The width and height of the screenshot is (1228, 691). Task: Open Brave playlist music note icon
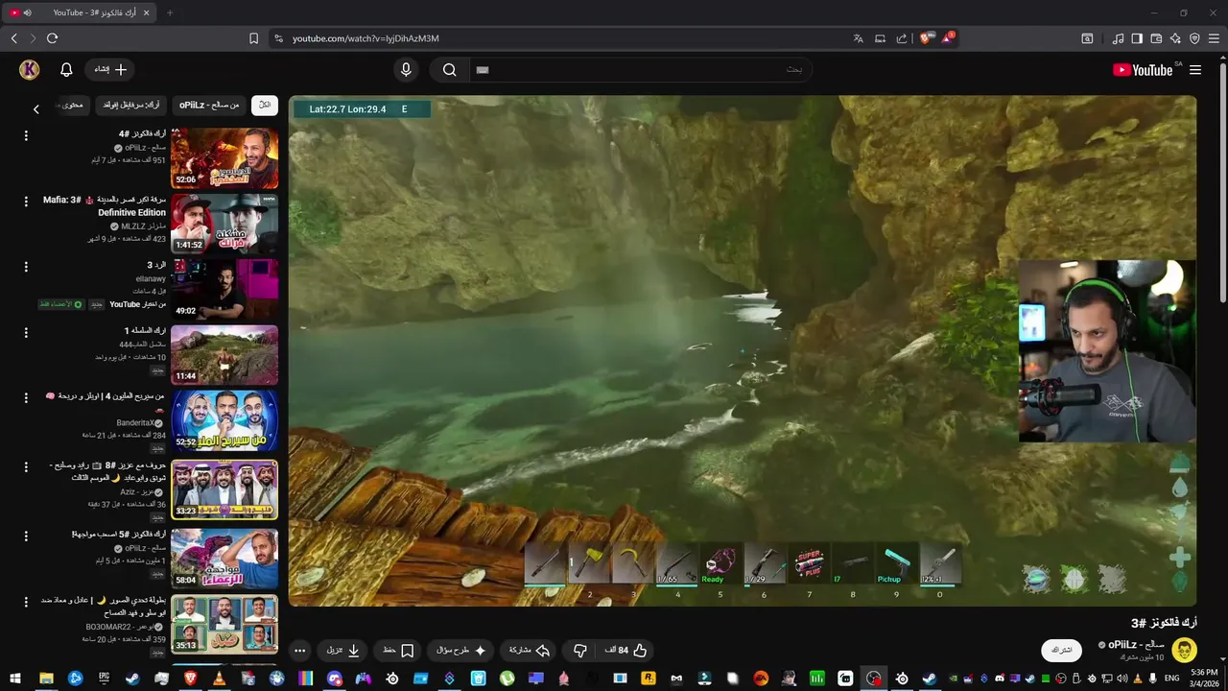click(x=1118, y=38)
